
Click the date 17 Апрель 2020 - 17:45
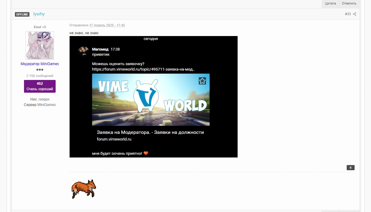point(107,25)
